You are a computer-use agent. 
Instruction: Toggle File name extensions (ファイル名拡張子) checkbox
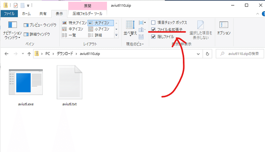pos(153,30)
